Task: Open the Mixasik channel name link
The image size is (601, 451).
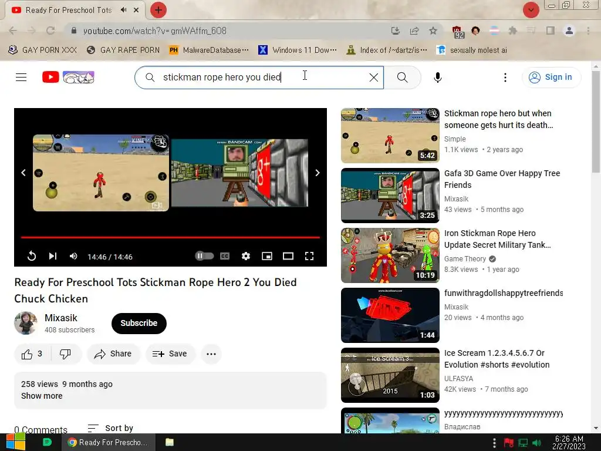Action: (x=61, y=318)
